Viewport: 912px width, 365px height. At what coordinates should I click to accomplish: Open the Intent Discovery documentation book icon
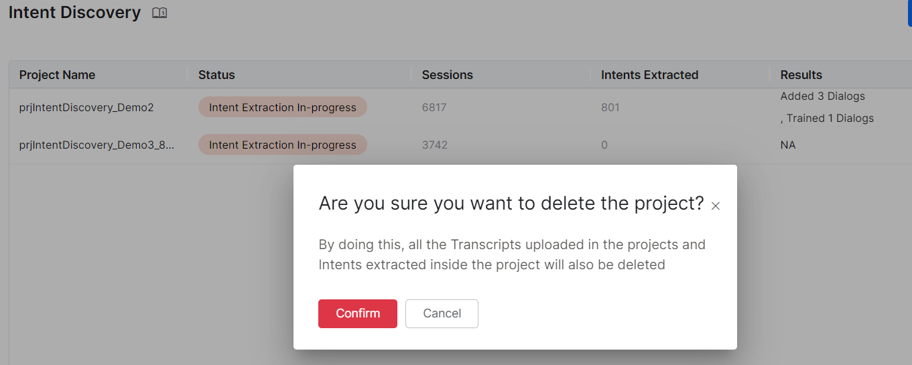click(x=159, y=13)
